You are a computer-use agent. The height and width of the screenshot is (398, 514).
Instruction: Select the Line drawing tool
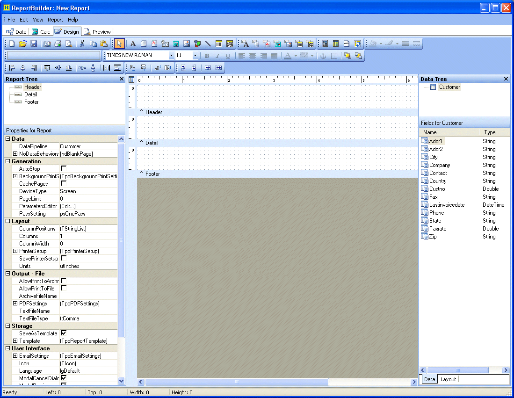tap(208, 44)
